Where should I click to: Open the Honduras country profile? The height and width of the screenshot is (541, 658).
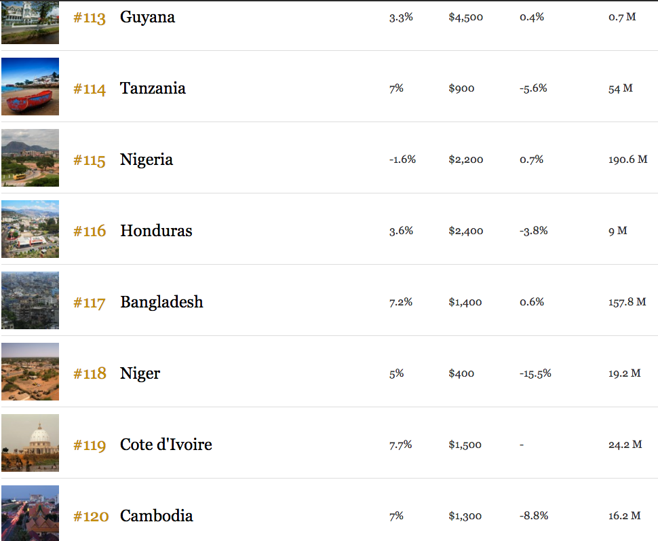point(156,231)
